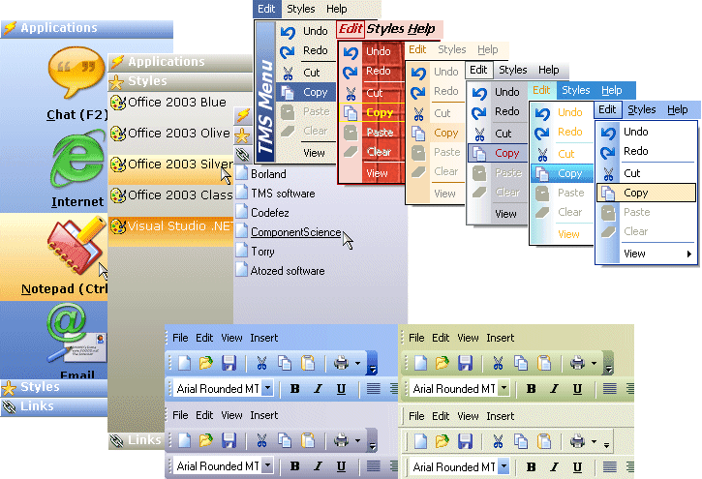Viewport: 702px width, 479px height.
Task: Open the Borland link
Action: [268, 174]
